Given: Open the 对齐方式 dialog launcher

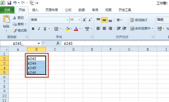Looking at the screenshot, I should tap(153, 37).
